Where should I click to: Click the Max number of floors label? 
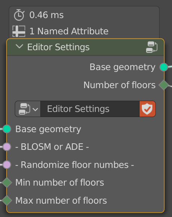click(x=61, y=200)
